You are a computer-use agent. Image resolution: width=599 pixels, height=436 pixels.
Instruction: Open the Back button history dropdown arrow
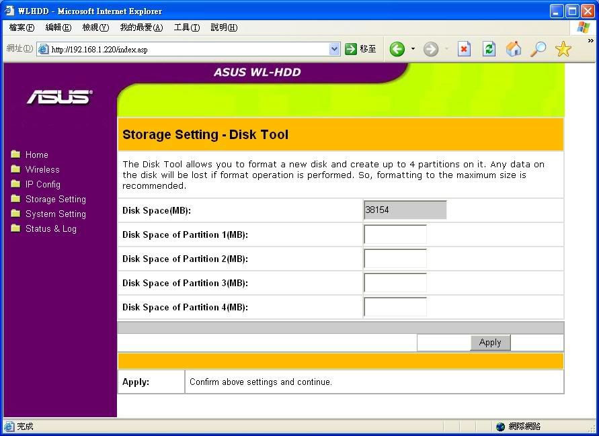coord(413,49)
